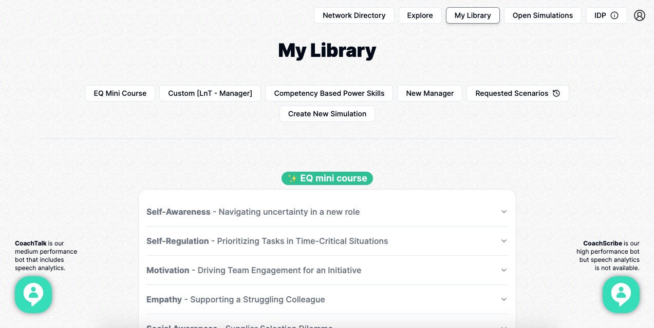Click the IDP info circle icon
The height and width of the screenshot is (328, 654).
[614, 15]
